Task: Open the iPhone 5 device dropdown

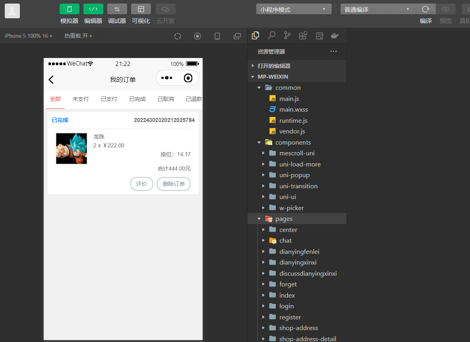Action: (29, 36)
